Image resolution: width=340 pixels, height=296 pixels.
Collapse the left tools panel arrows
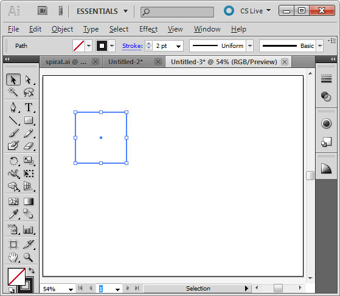tap(7, 59)
